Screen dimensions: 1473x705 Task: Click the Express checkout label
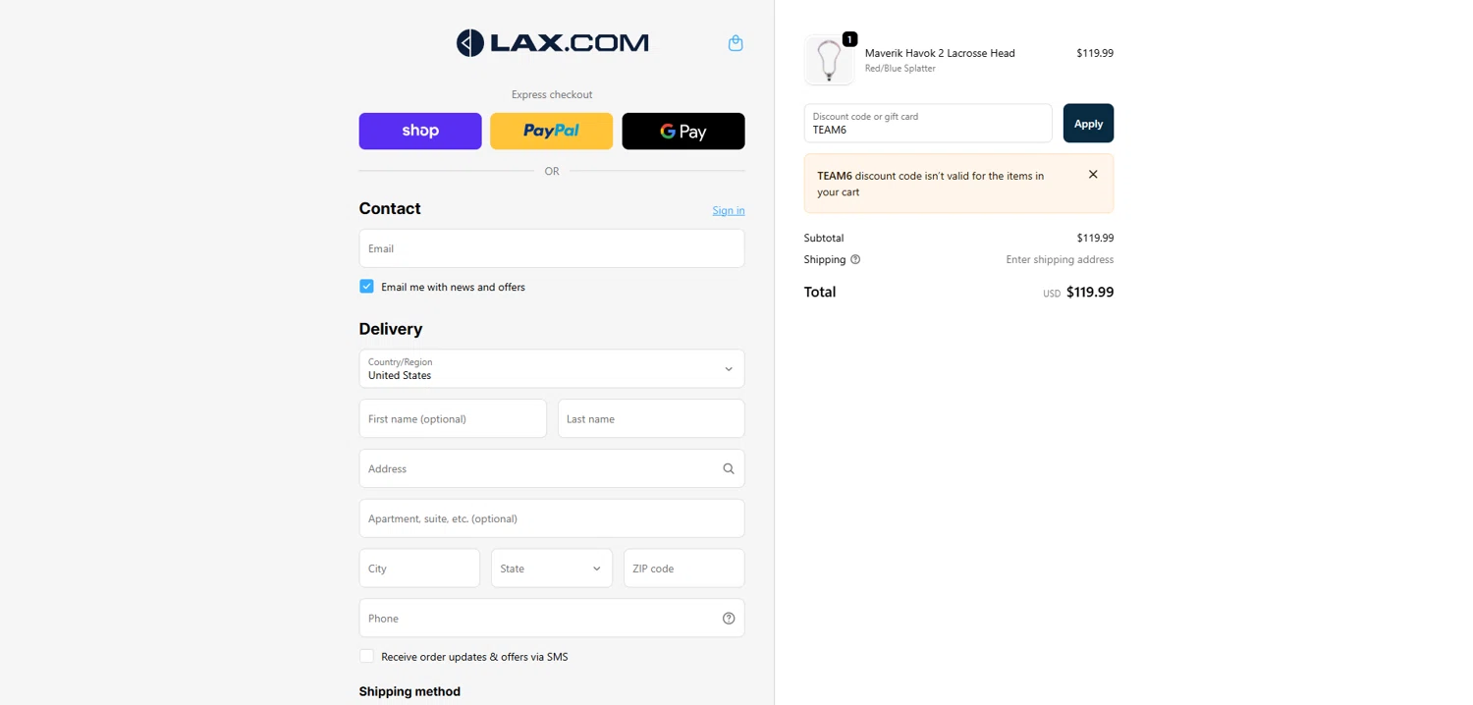552,94
